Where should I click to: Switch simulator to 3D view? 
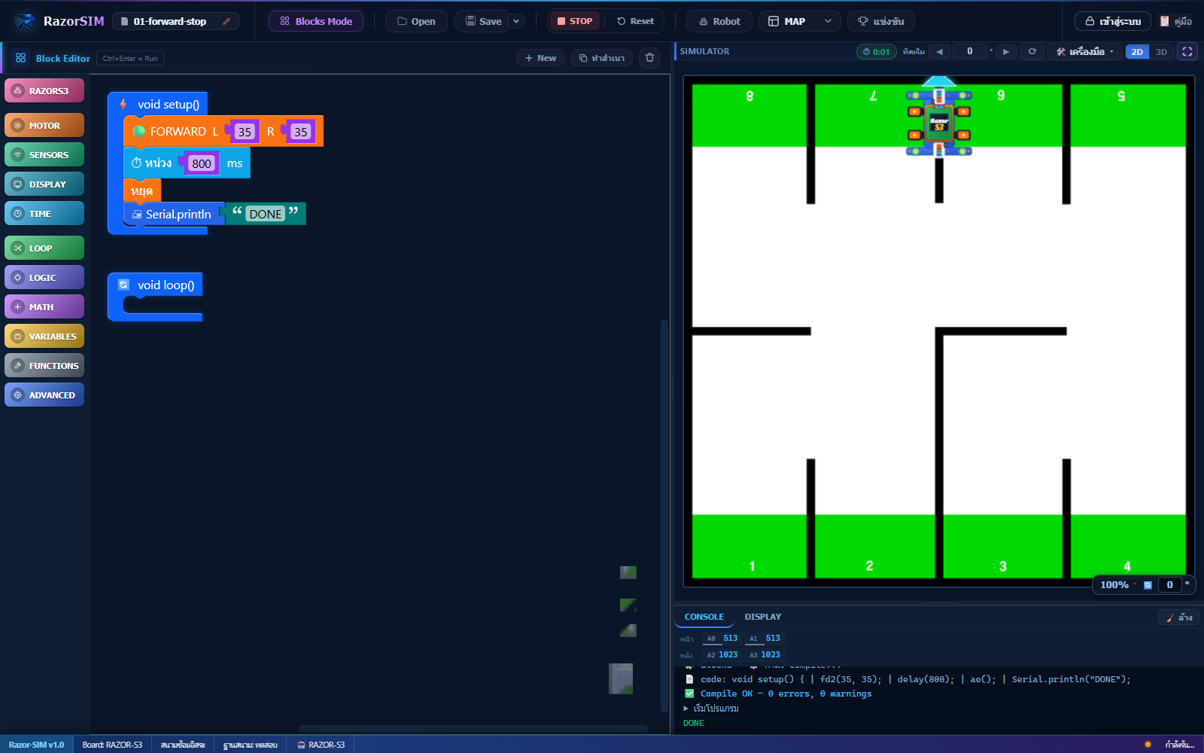(1161, 51)
